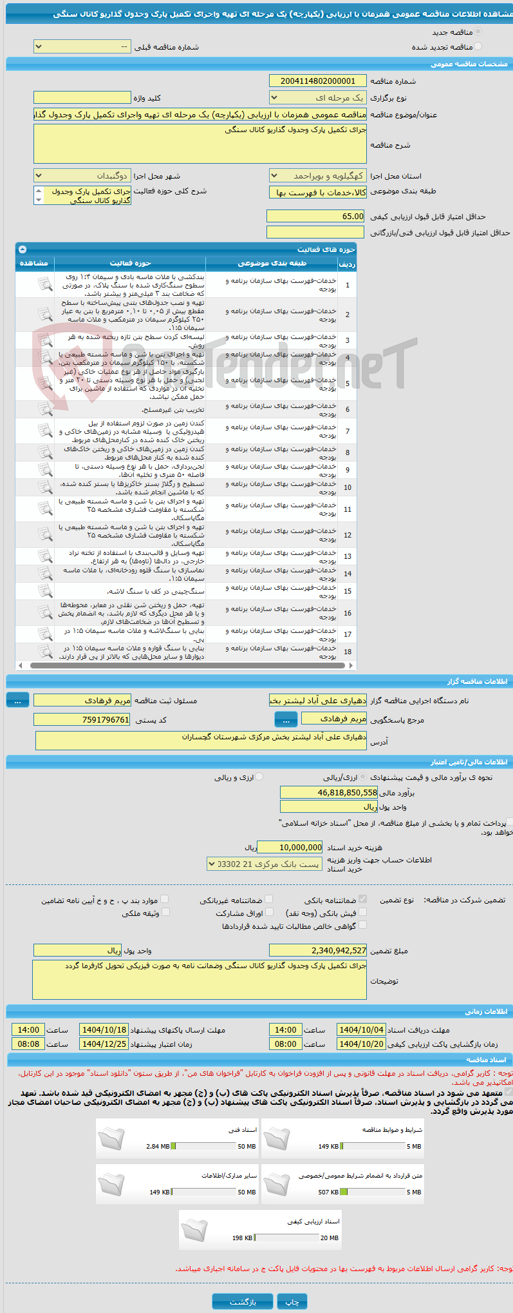Toggle موارد بند پ، ج و خ checkbox

click(x=164, y=899)
